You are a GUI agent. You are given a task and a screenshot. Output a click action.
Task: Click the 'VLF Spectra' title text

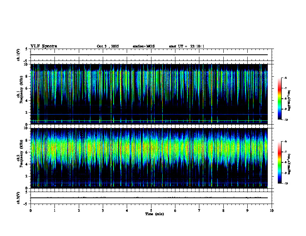(44, 46)
